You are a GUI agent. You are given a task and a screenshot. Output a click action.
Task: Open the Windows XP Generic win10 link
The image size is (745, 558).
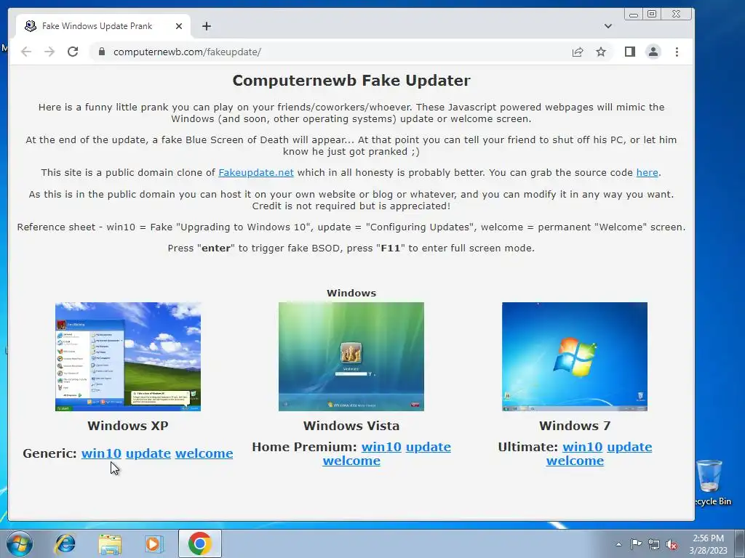101,453
